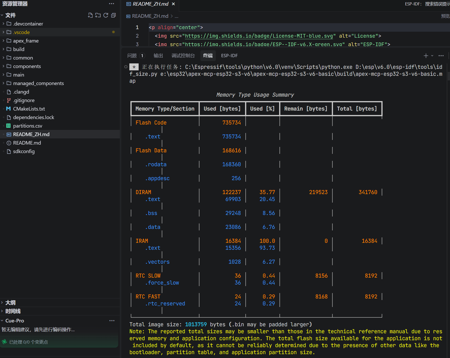
Task: Switch to the ESP-IDF panel tab
Action: click(x=229, y=56)
